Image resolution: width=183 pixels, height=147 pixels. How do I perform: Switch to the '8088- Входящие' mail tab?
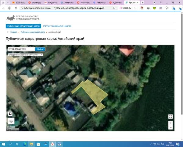point(19,2)
